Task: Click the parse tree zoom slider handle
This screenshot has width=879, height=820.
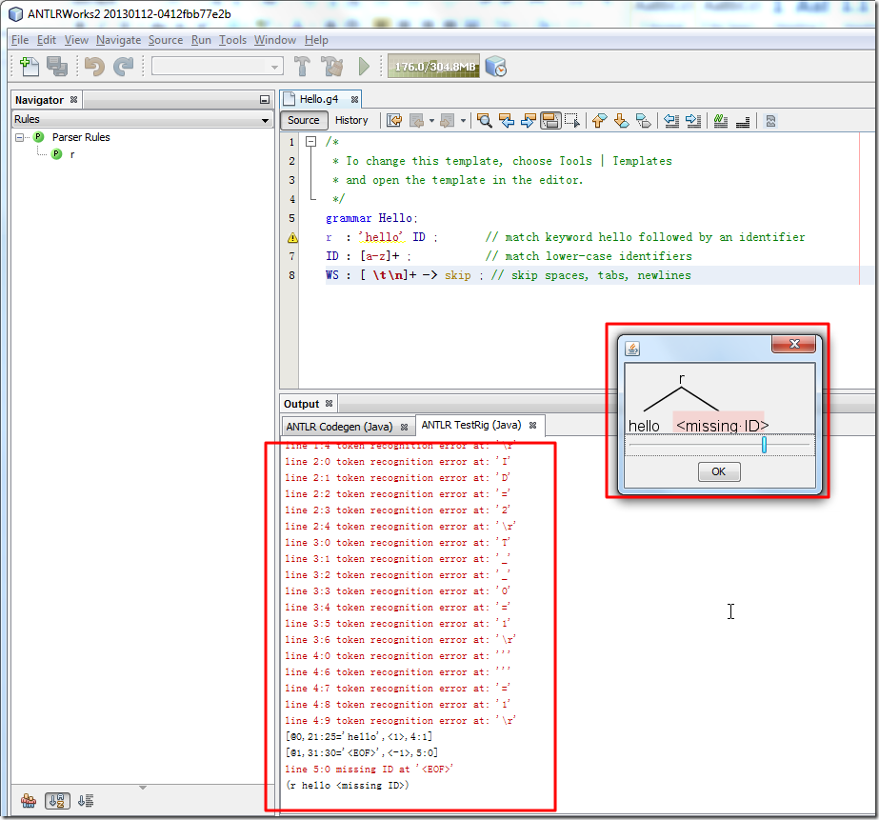Action: point(764,445)
